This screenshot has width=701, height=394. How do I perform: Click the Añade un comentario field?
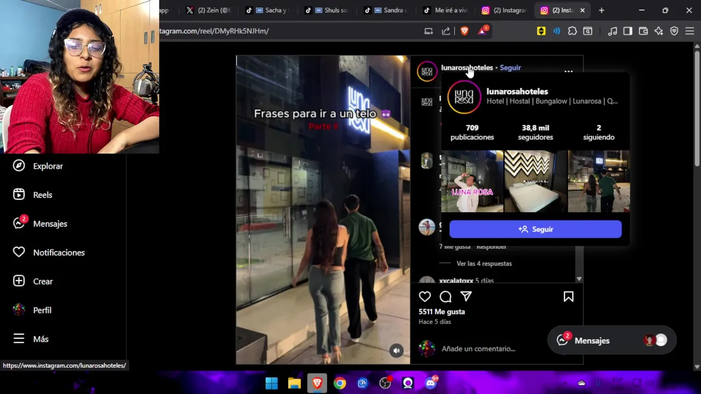click(478, 349)
